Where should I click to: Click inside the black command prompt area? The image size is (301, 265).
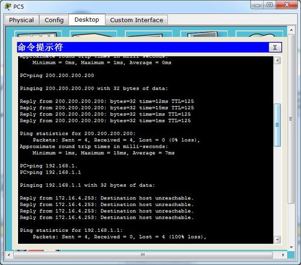point(146,149)
